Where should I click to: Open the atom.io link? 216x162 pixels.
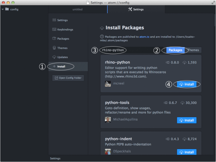point(144,37)
